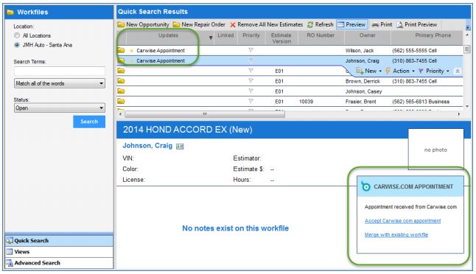Click phone (562) 555-5555 Cell
The height and width of the screenshot is (274, 476).
pos(414,51)
